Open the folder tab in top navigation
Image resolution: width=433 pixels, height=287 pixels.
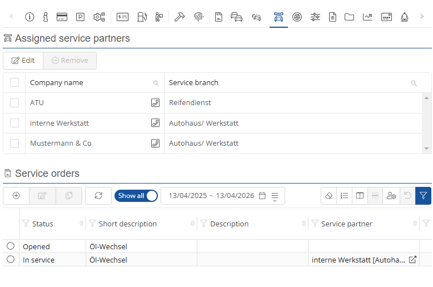click(349, 17)
